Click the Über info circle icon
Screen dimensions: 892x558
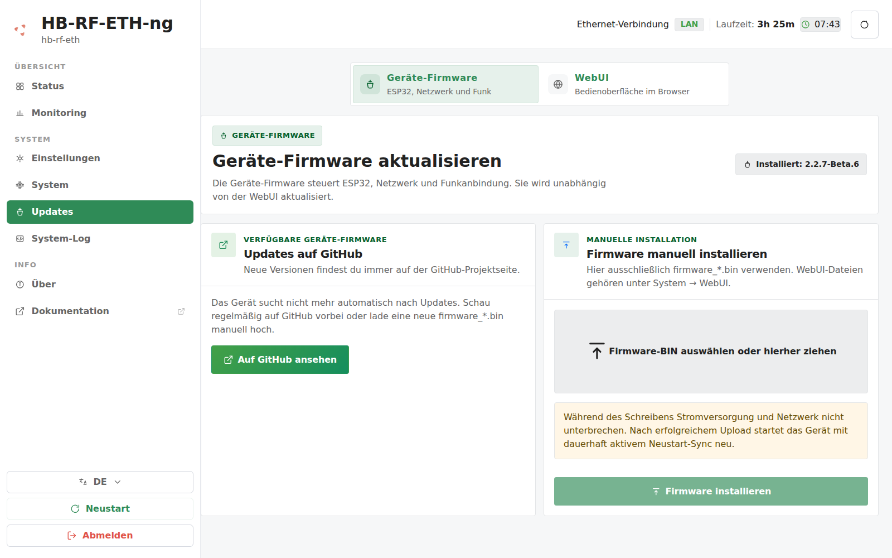point(20,285)
